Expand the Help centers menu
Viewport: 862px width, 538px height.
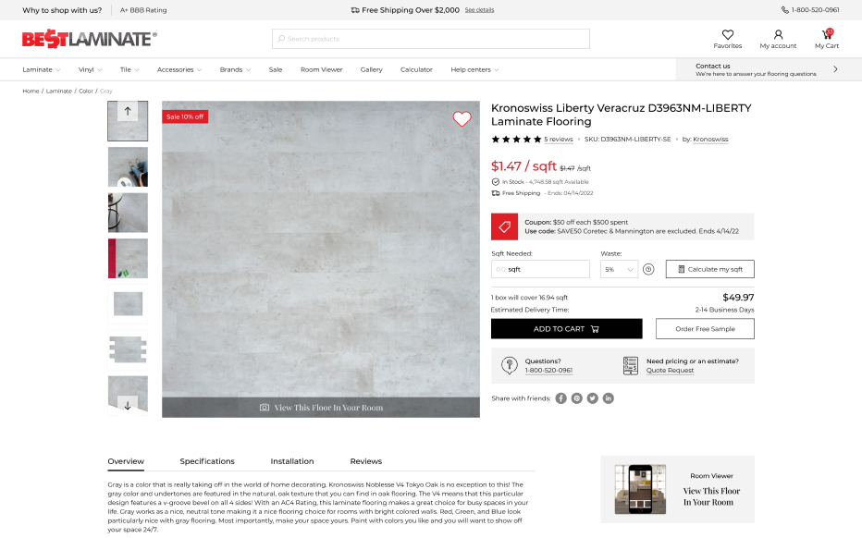click(x=474, y=69)
